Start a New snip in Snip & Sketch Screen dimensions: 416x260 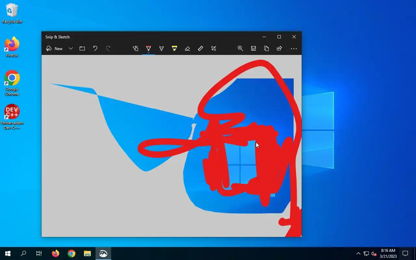tap(54, 48)
